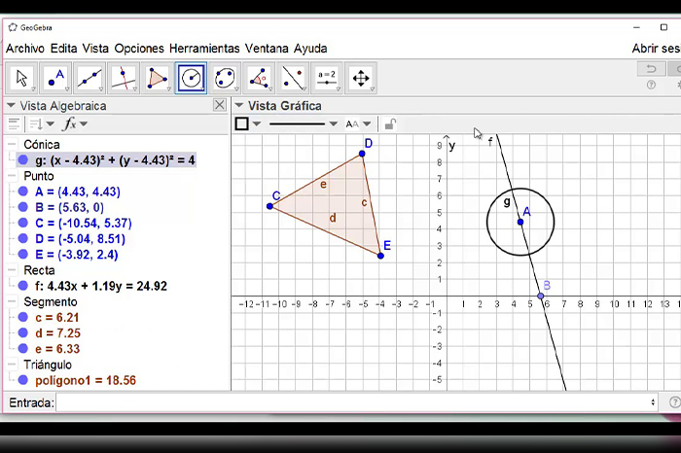Screen dimensions: 681x453
Task: Hide conic g using its visibility dot
Action: pyautogui.click(x=23, y=160)
